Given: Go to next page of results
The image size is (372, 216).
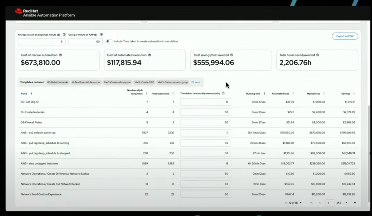Looking at the screenshot, I should click(346, 203).
